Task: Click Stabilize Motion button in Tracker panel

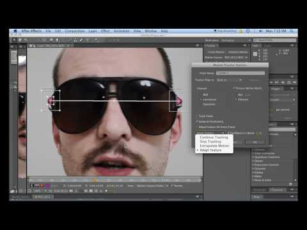Action: point(238,52)
